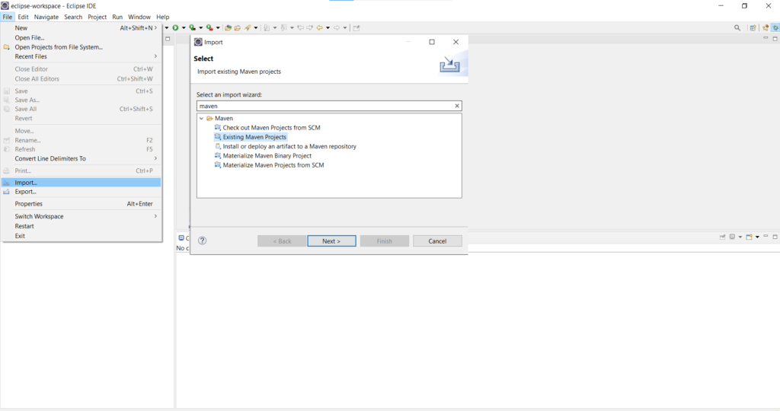Open the Coverage button dropdown arrow
Viewport: 780px width, 411px height.
(x=200, y=28)
